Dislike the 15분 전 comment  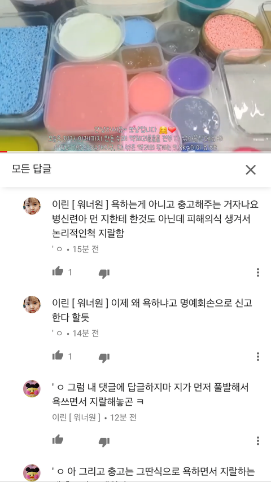[104, 273]
